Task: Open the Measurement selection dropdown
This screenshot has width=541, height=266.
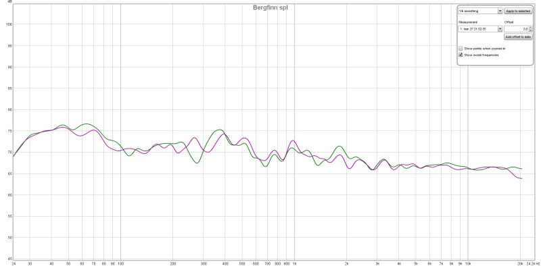Action: [x=480, y=29]
